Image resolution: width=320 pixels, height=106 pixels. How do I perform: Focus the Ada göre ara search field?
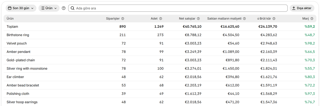178,8
